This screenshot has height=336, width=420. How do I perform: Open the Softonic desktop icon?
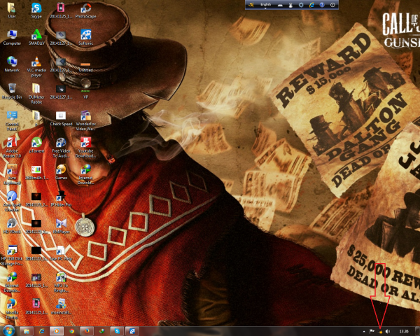pos(85,37)
